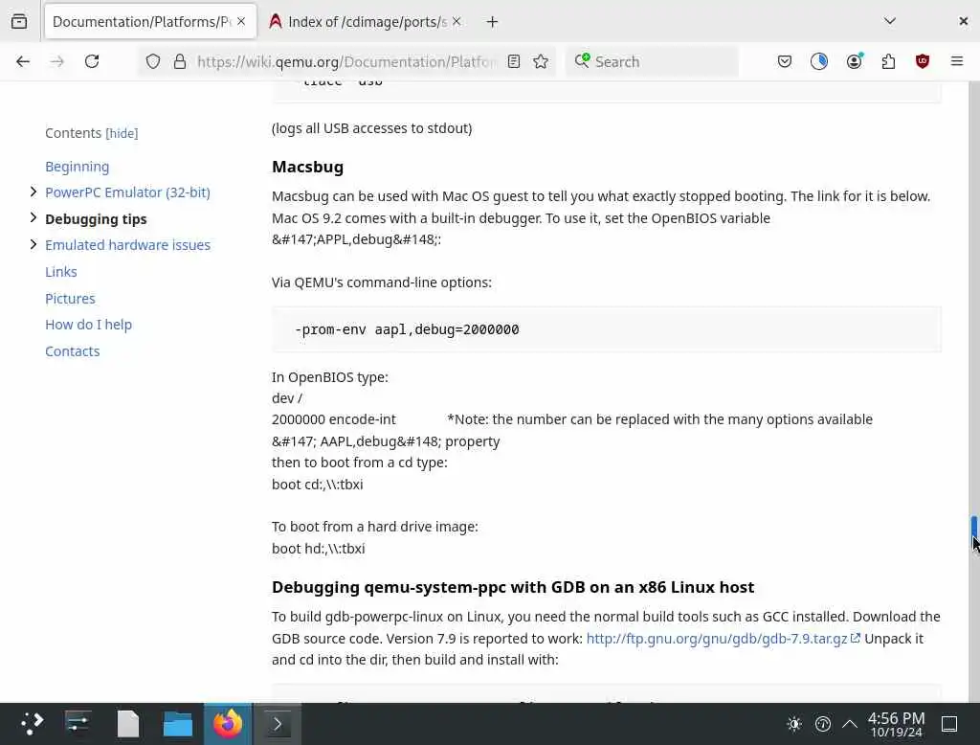Jump to Beginning section

point(77,167)
